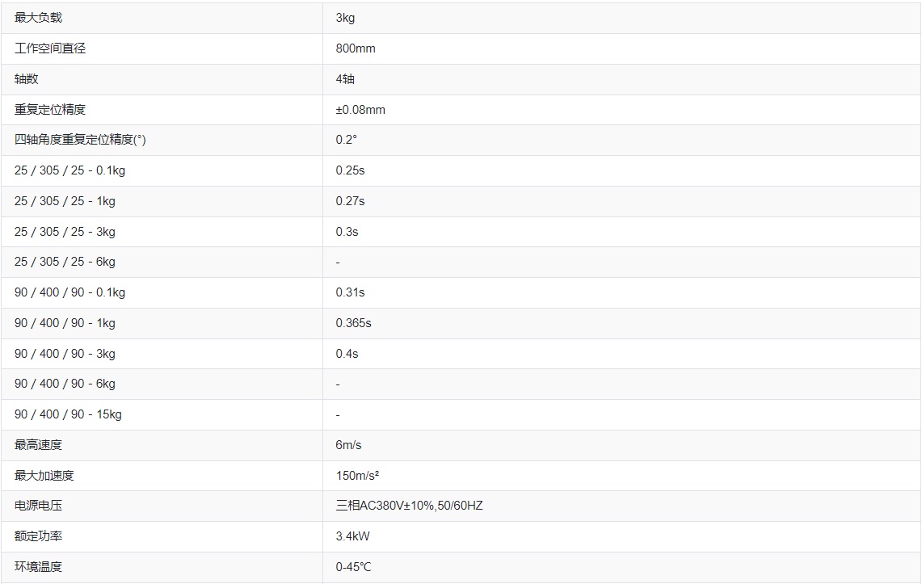
Task: Select the 0.25s cycle time value
Action: (351, 170)
